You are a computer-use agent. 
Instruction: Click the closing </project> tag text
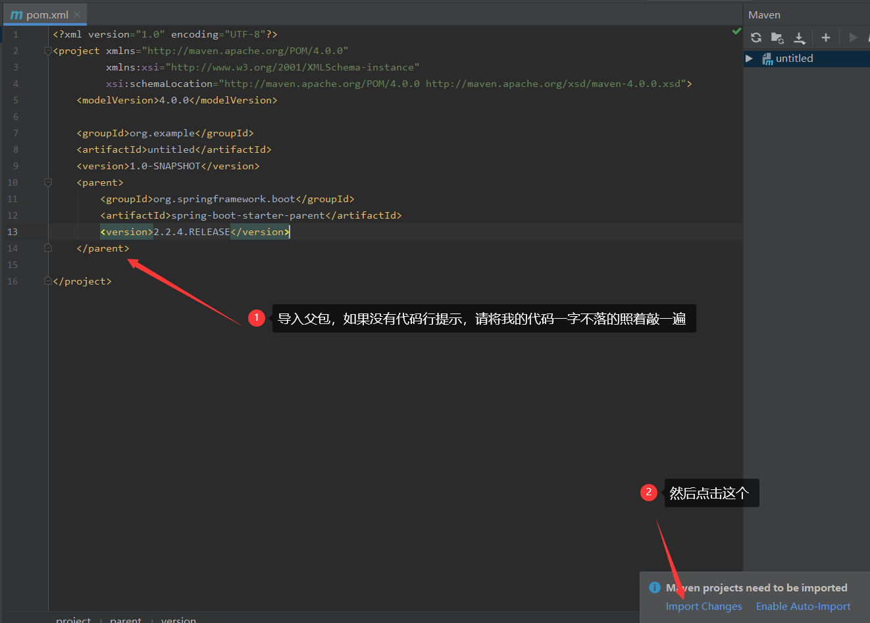82,281
